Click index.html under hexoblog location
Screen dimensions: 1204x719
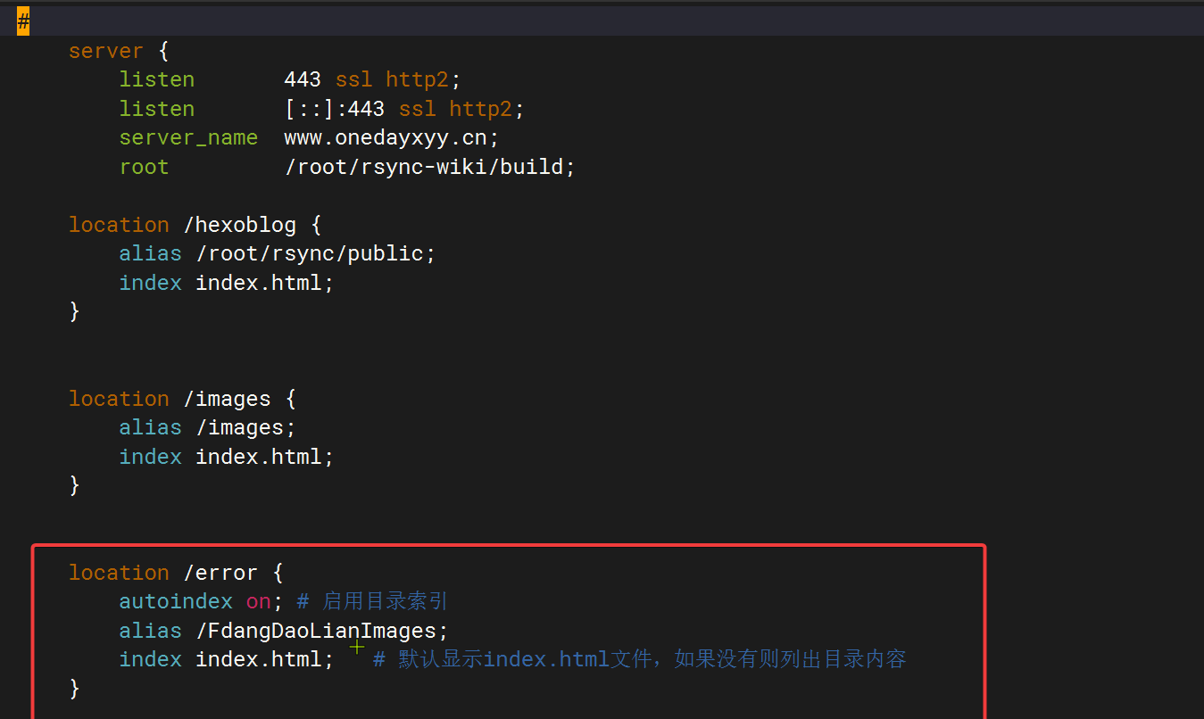click(x=264, y=283)
